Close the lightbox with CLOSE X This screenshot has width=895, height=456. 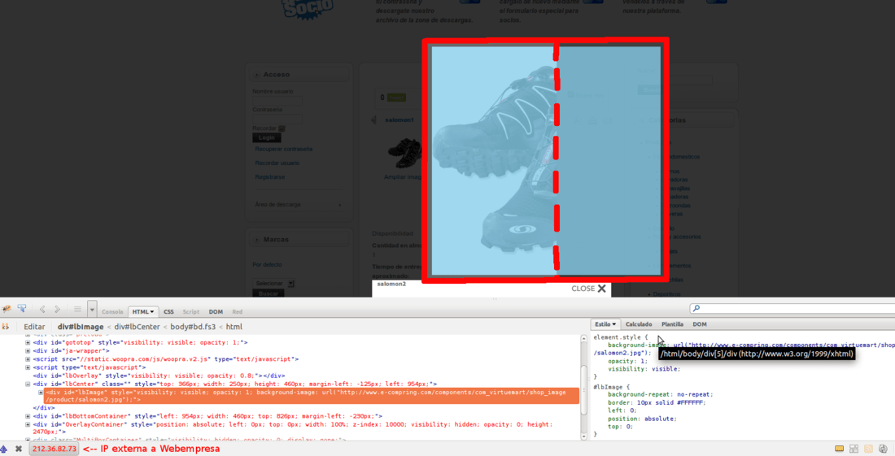[x=588, y=289]
